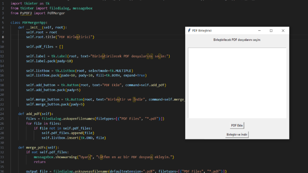Click 'self.merge_button.pack(pady=5)' on line 22
This screenshot has width=308, height=173.
pos(56,104)
